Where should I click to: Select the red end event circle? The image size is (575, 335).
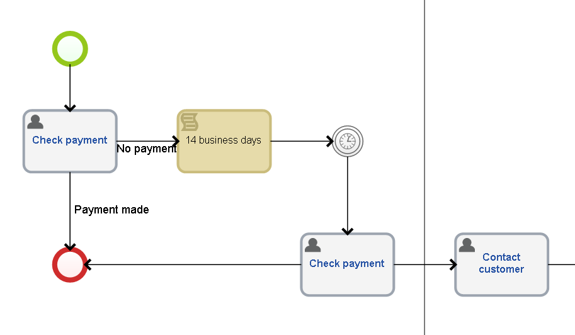pyautogui.click(x=70, y=264)
